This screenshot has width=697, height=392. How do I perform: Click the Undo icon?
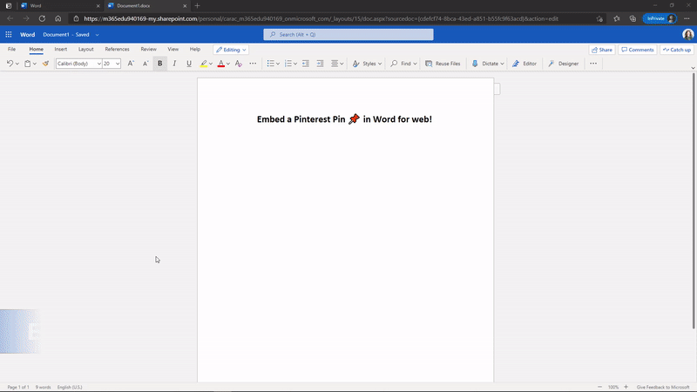[x=10, y=64]
